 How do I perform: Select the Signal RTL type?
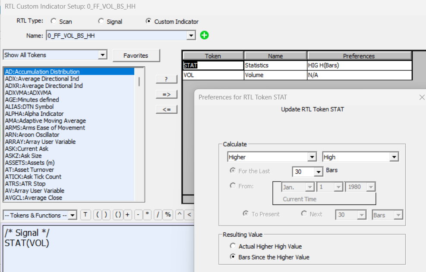101,21
